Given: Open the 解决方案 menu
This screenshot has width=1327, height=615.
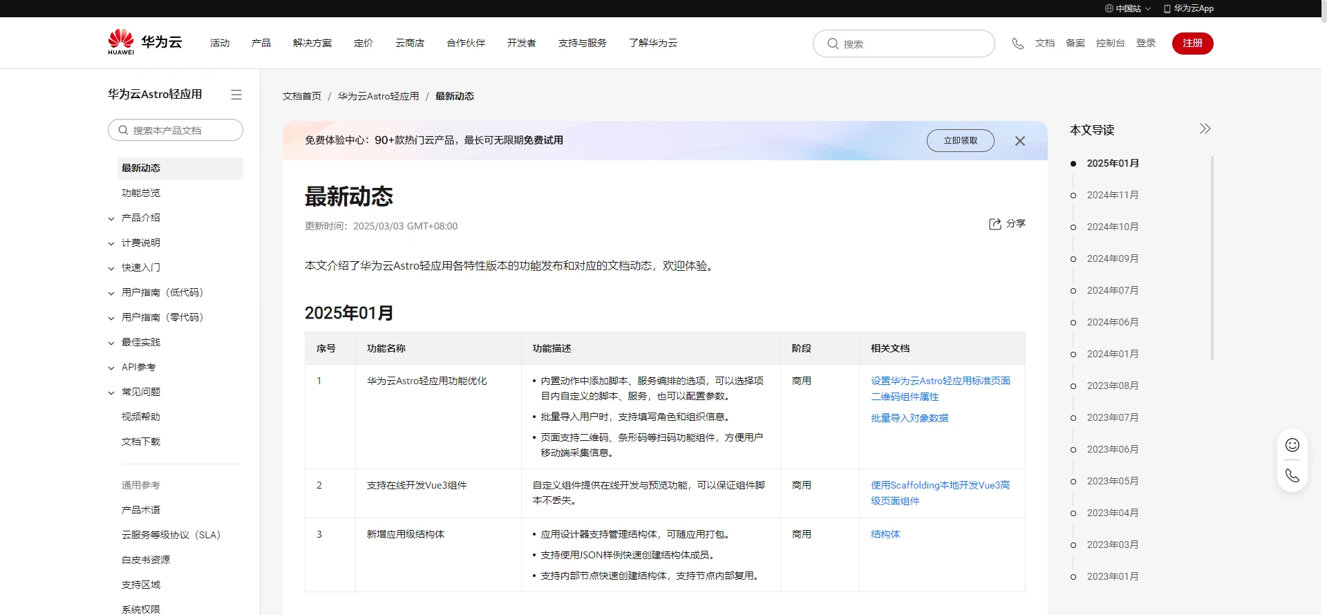Looking at the screenshot, I should [x=312, y=43].
